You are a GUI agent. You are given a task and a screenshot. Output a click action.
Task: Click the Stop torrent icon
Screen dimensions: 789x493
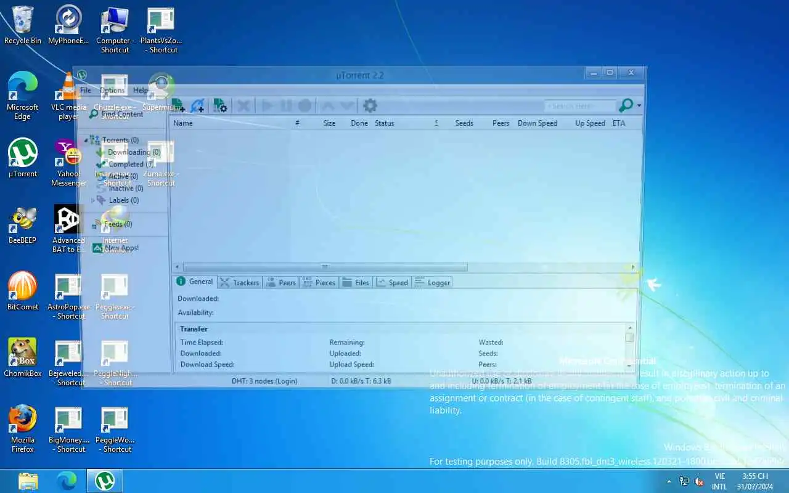pyautogui.click(x=305, y=105)
